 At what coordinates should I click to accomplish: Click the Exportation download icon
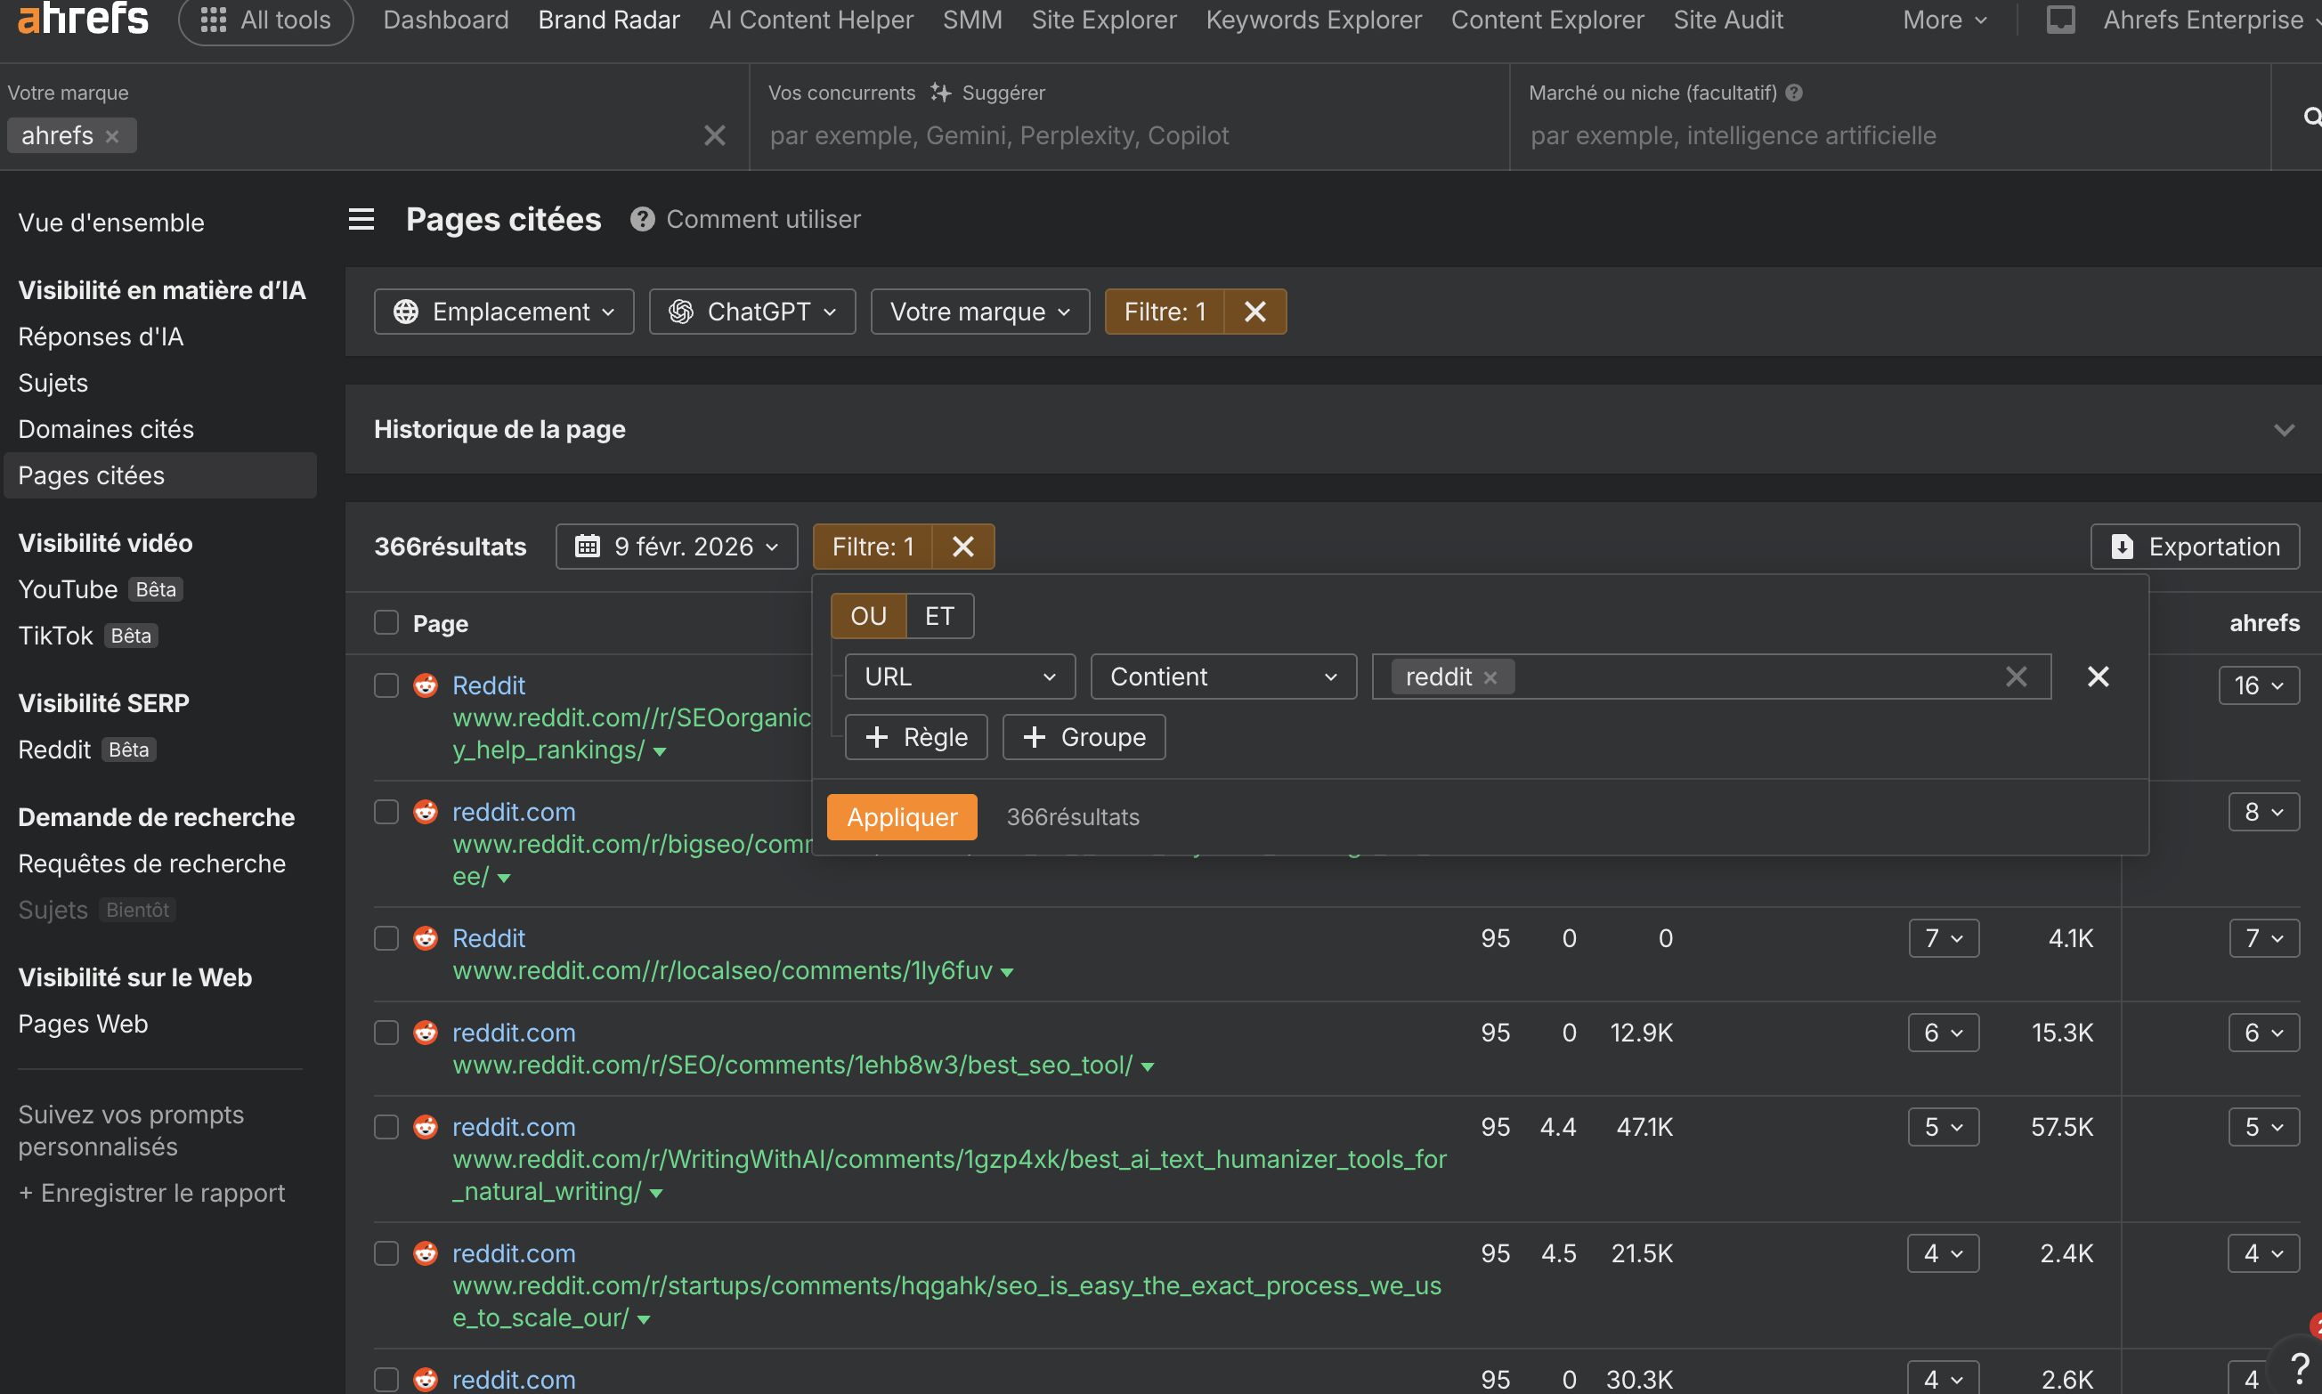pyautogui.click(x=2123, y=546)
